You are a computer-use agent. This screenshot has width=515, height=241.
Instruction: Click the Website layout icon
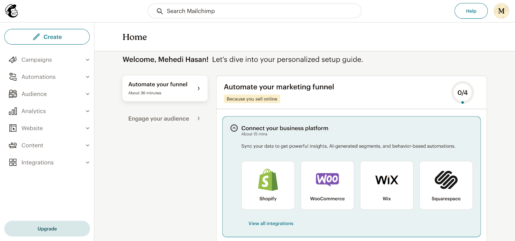[13, 128]
